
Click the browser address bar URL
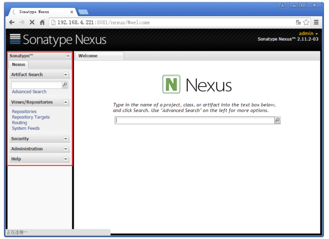coord(104,22)
